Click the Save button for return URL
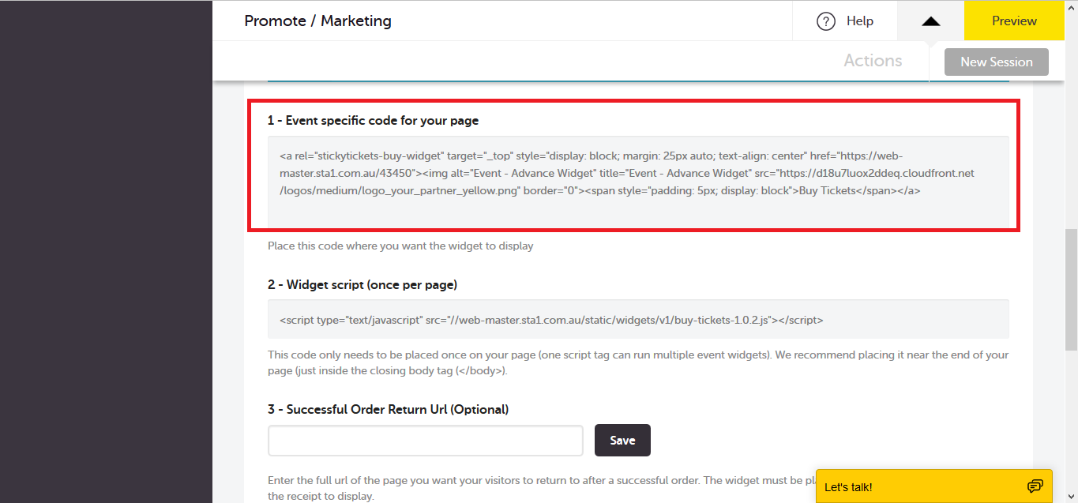Screen dimensions: 1078x503 [622, 441]
